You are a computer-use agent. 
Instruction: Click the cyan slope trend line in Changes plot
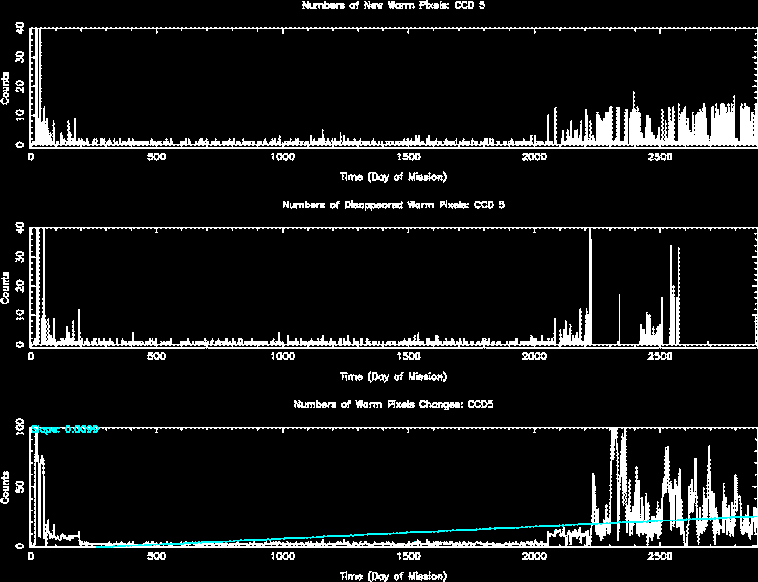[x=426, y=532]
